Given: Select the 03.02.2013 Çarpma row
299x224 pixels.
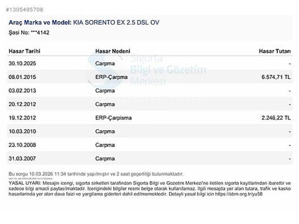Looking at the screenshot, I should (149, 91).
